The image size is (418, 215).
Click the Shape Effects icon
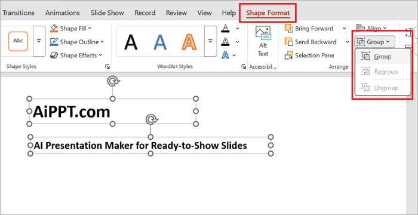tap(54, 55)
